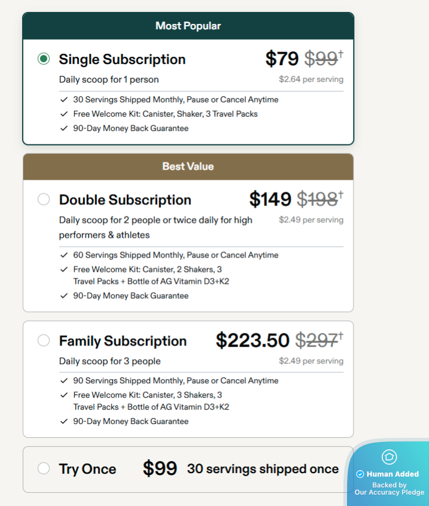Click the Single Subscription title

[x=122, y=59]
